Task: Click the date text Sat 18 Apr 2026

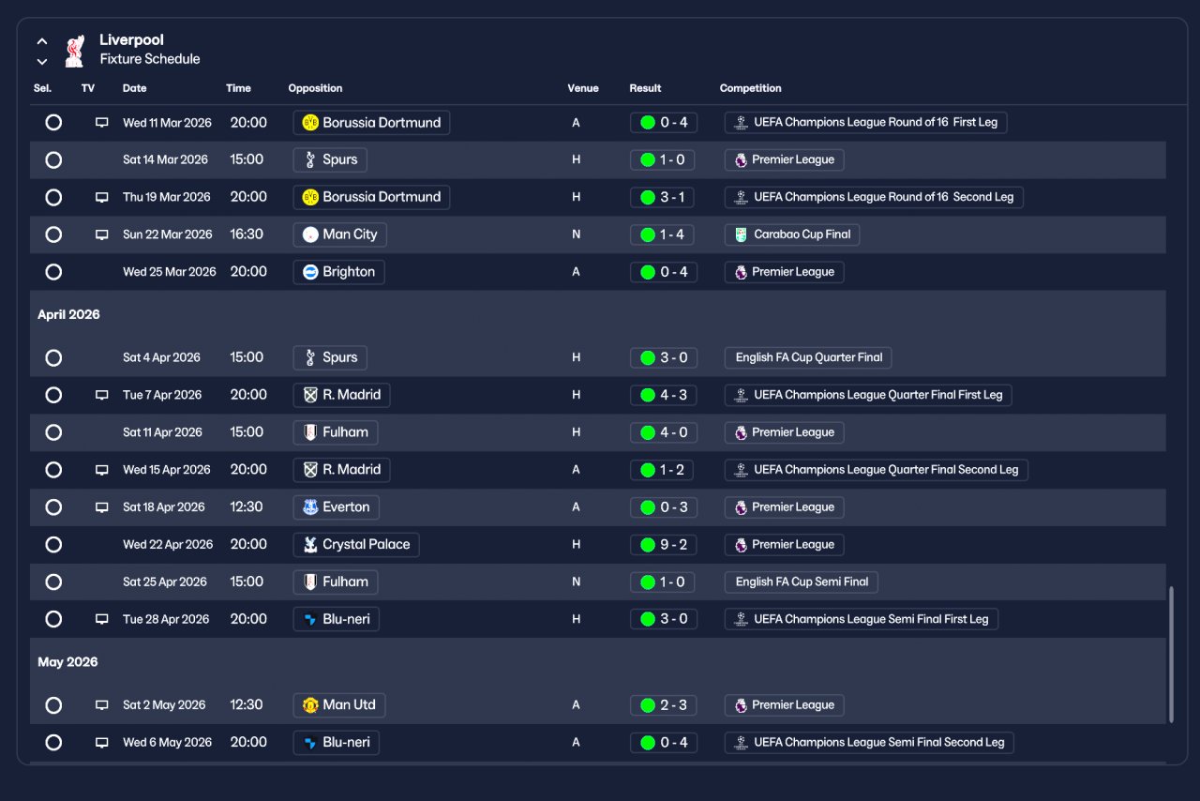Action: (164, 508)
